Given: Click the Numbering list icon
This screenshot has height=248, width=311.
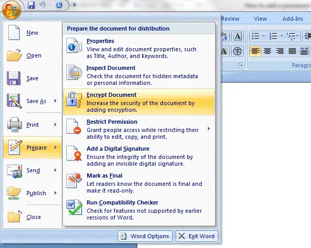Looking at the screenshot, I should (x=273, y=36).
